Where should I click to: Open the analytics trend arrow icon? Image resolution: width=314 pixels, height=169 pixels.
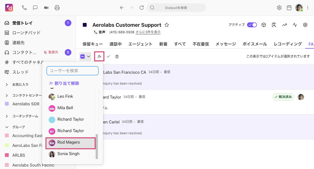tap(284, 25)
